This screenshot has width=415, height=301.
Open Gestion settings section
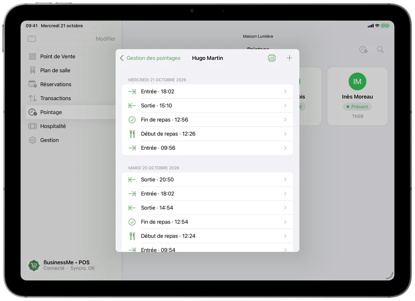click(71, 140)
